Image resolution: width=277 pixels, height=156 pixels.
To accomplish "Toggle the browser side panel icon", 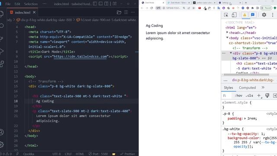I will pos(257,8).
